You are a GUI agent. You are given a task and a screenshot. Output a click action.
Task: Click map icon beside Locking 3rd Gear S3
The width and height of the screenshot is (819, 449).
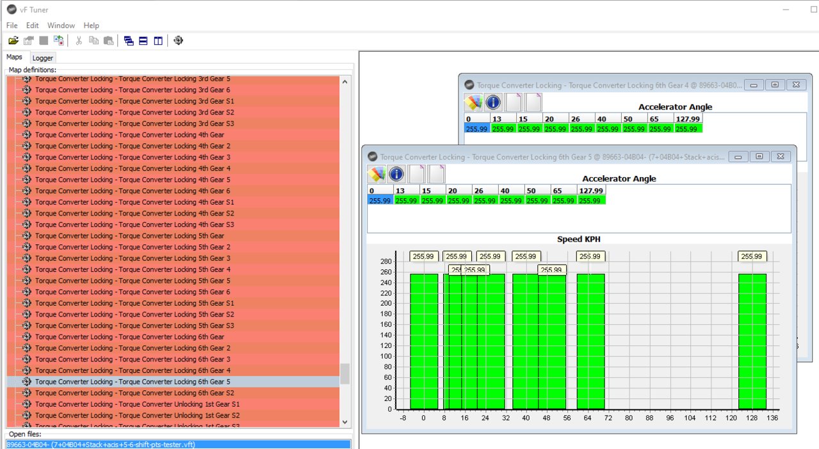tap(27, 123)
